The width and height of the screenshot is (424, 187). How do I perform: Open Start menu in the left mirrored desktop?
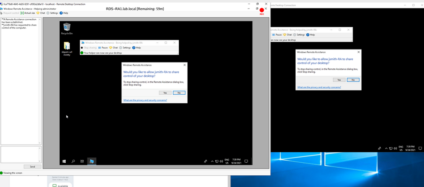64,161
